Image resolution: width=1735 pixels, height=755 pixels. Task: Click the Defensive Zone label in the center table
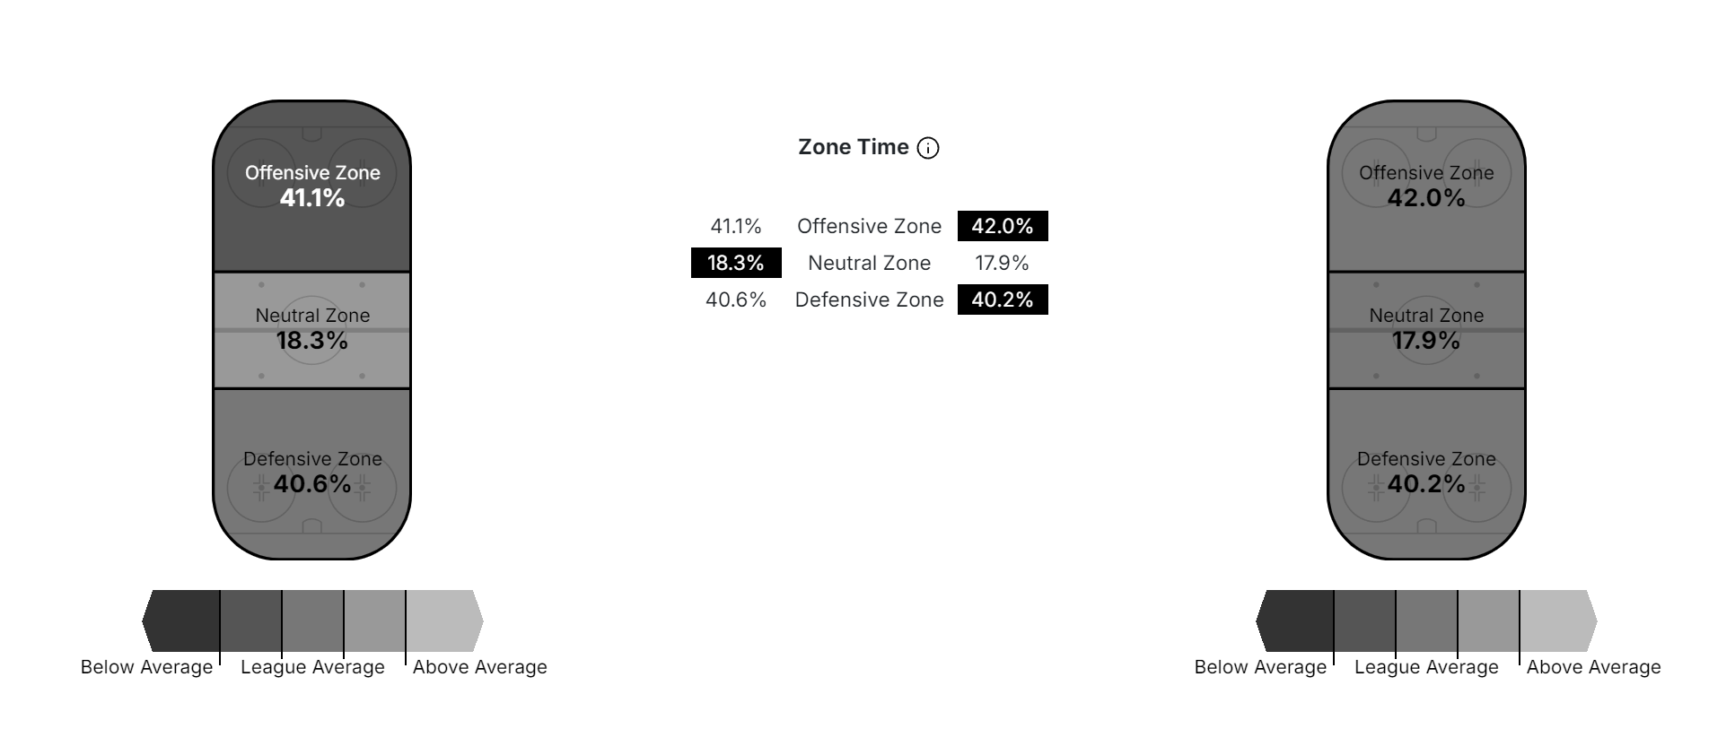click(869, 299)
